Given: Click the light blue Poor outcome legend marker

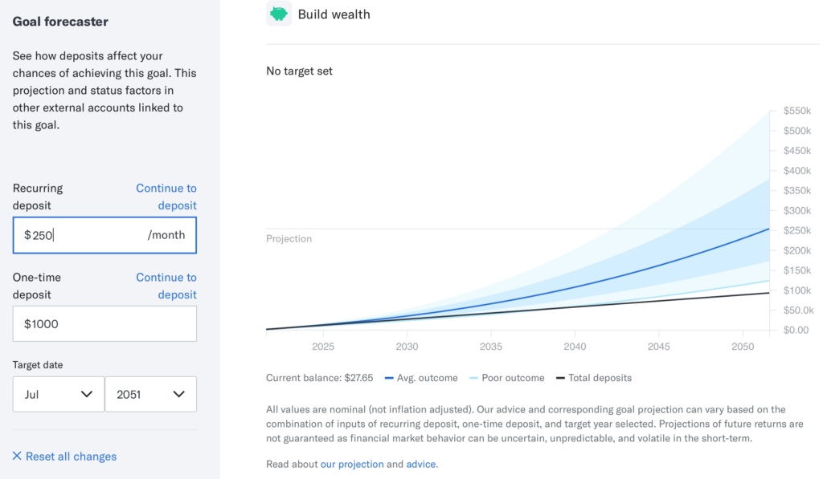Looking at the screenshot, I should (x=473, y=378).
